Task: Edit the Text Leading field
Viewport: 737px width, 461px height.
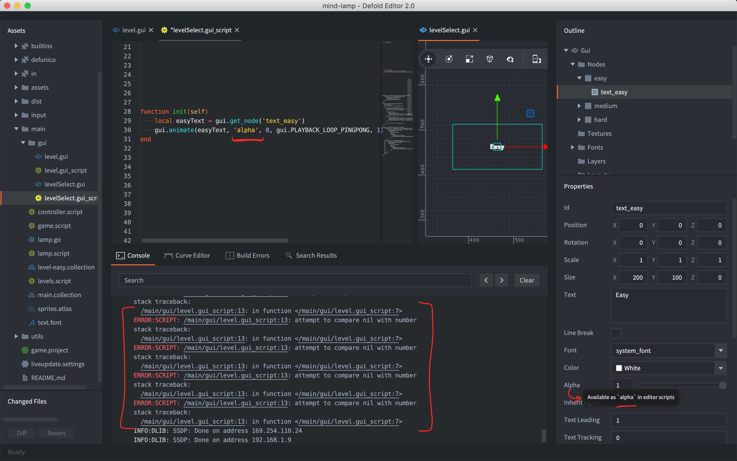Action: [x=668, y=420]
